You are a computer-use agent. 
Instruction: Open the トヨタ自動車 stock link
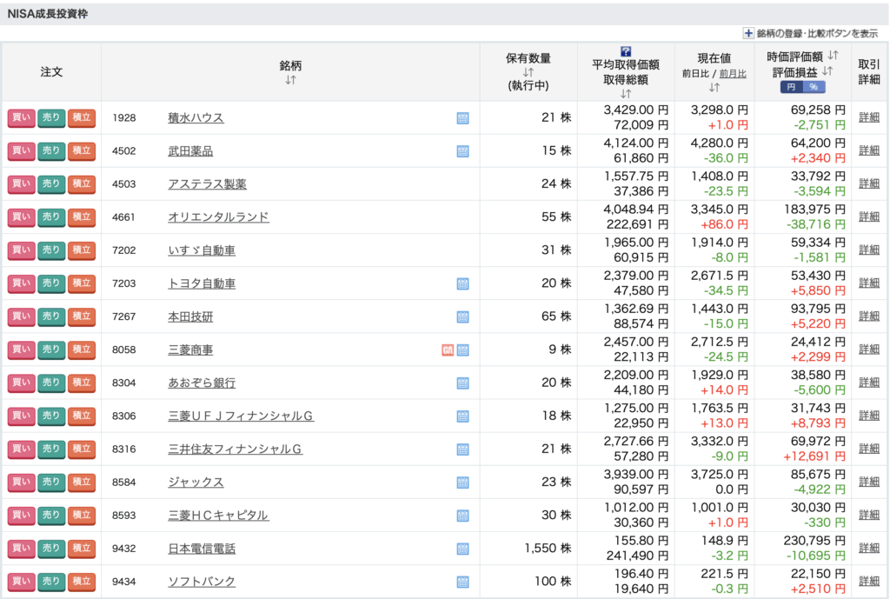[202, 283]
